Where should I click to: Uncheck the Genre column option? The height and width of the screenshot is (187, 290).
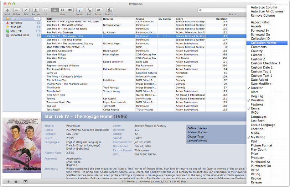pos(255,108)
